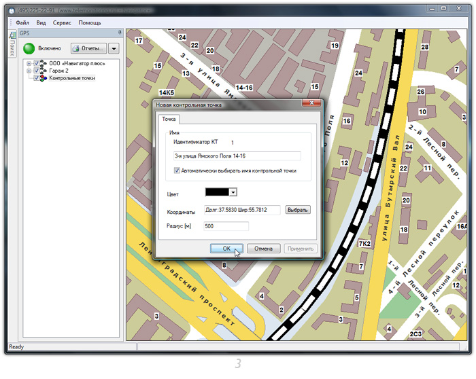The width and height of the screenshot is (476, 379).
Task: Expand the ООО «Навигатор плюс» tree node
Action: pos(29,63)
